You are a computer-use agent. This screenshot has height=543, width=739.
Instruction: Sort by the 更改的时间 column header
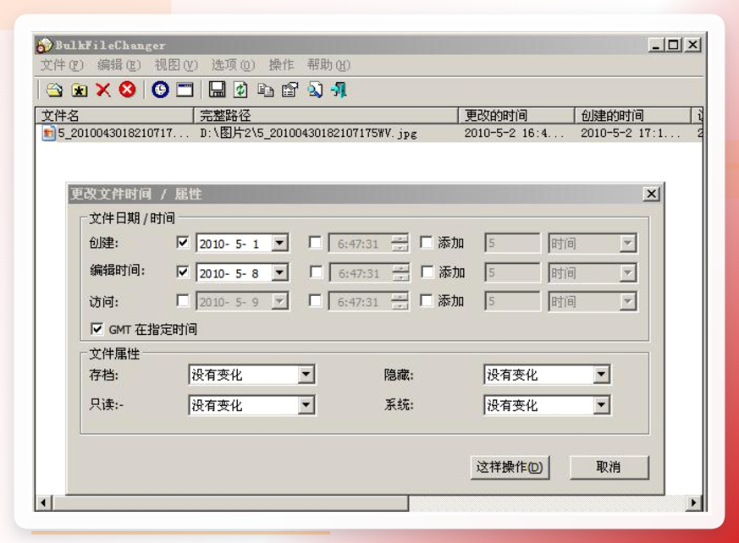[x=516, y=115]
